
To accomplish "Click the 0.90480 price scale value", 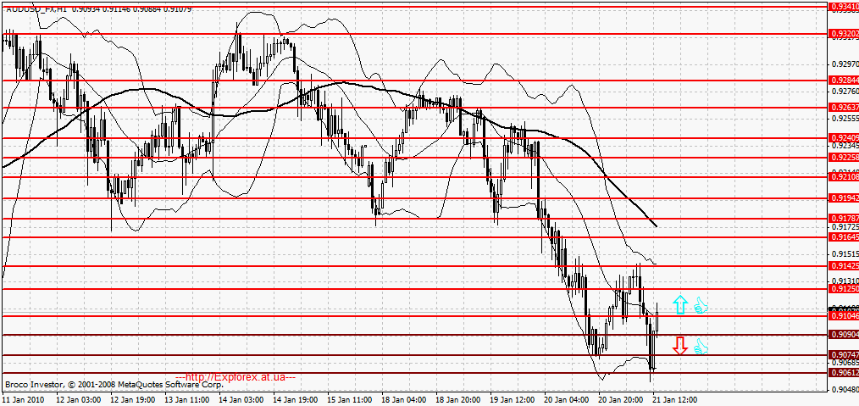I will [x=845, y=390].
